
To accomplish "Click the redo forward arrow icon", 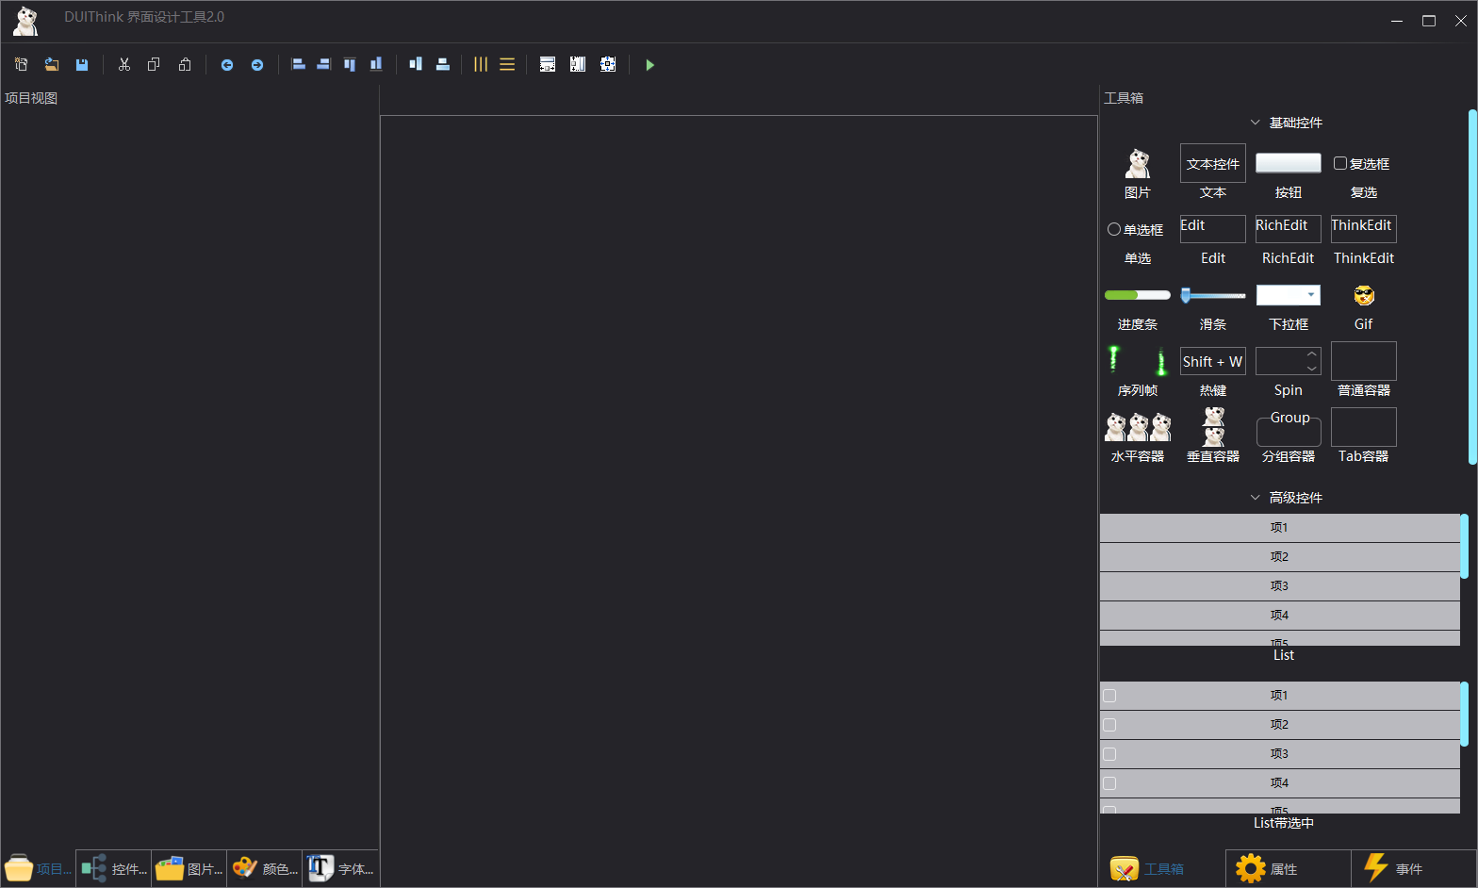I will pos(257,65).
